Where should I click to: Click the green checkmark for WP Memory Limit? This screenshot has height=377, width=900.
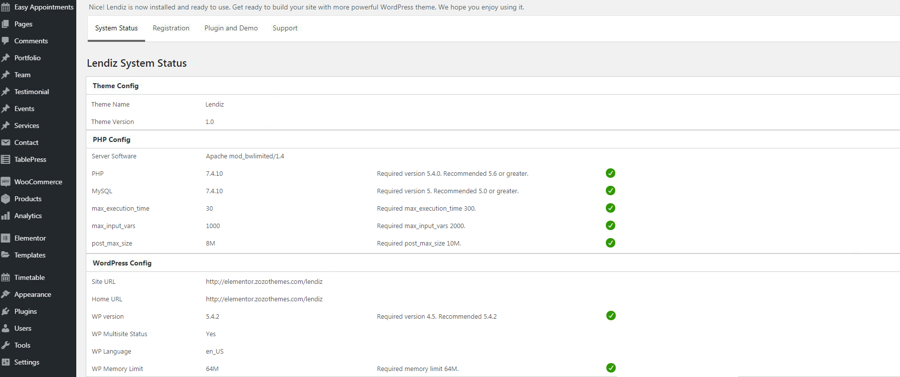pos(611,368)
